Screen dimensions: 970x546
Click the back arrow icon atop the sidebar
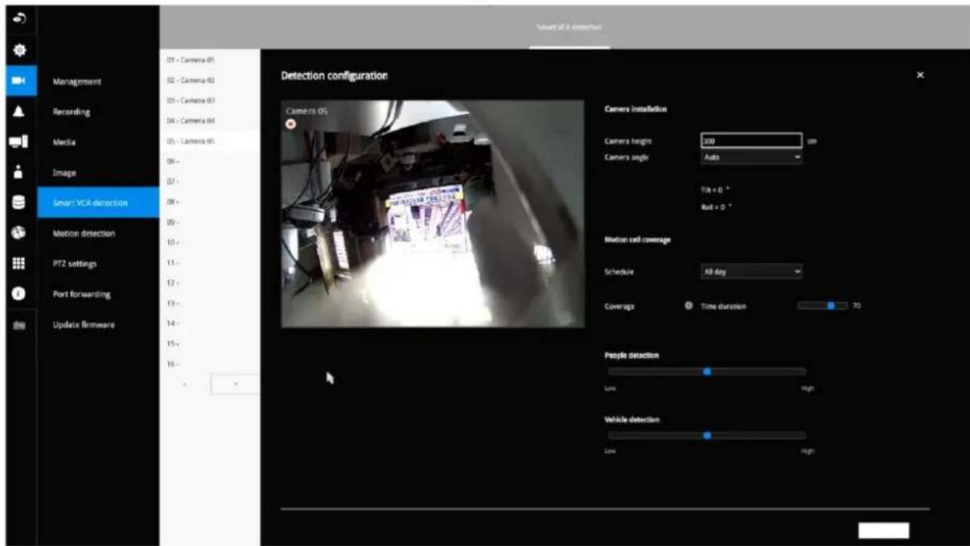pos(18,18)
